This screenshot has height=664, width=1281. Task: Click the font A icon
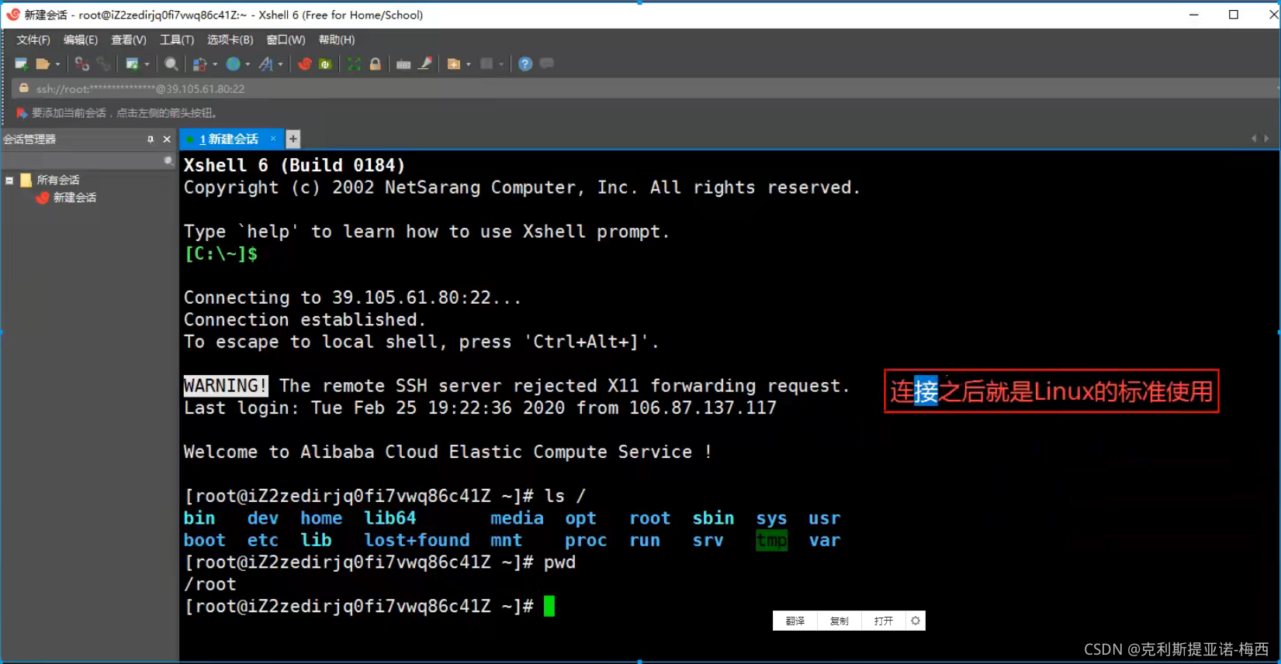click(266, 64)
